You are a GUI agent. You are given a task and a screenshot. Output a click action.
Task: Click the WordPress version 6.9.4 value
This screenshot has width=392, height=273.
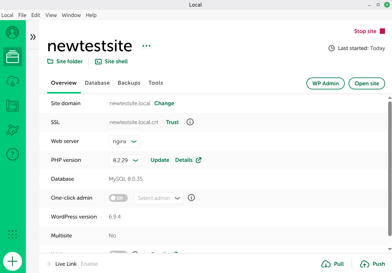[x=115, y=217]
